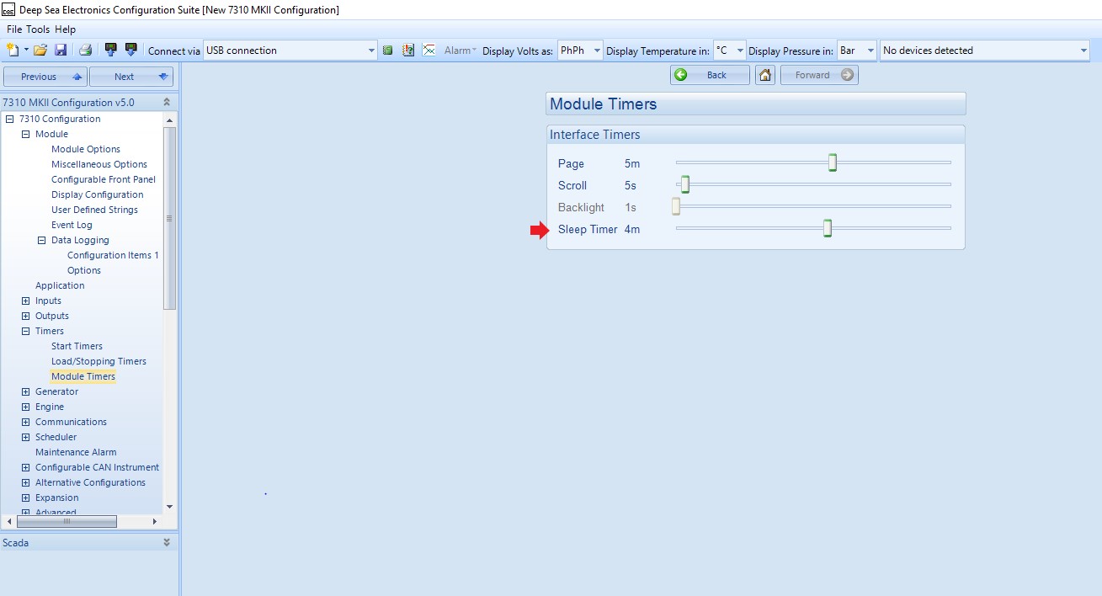1102x596 pixels.
Task: Click the Sleep Timer slider handle
Action: pyautogui.click(x=828, y=228)
